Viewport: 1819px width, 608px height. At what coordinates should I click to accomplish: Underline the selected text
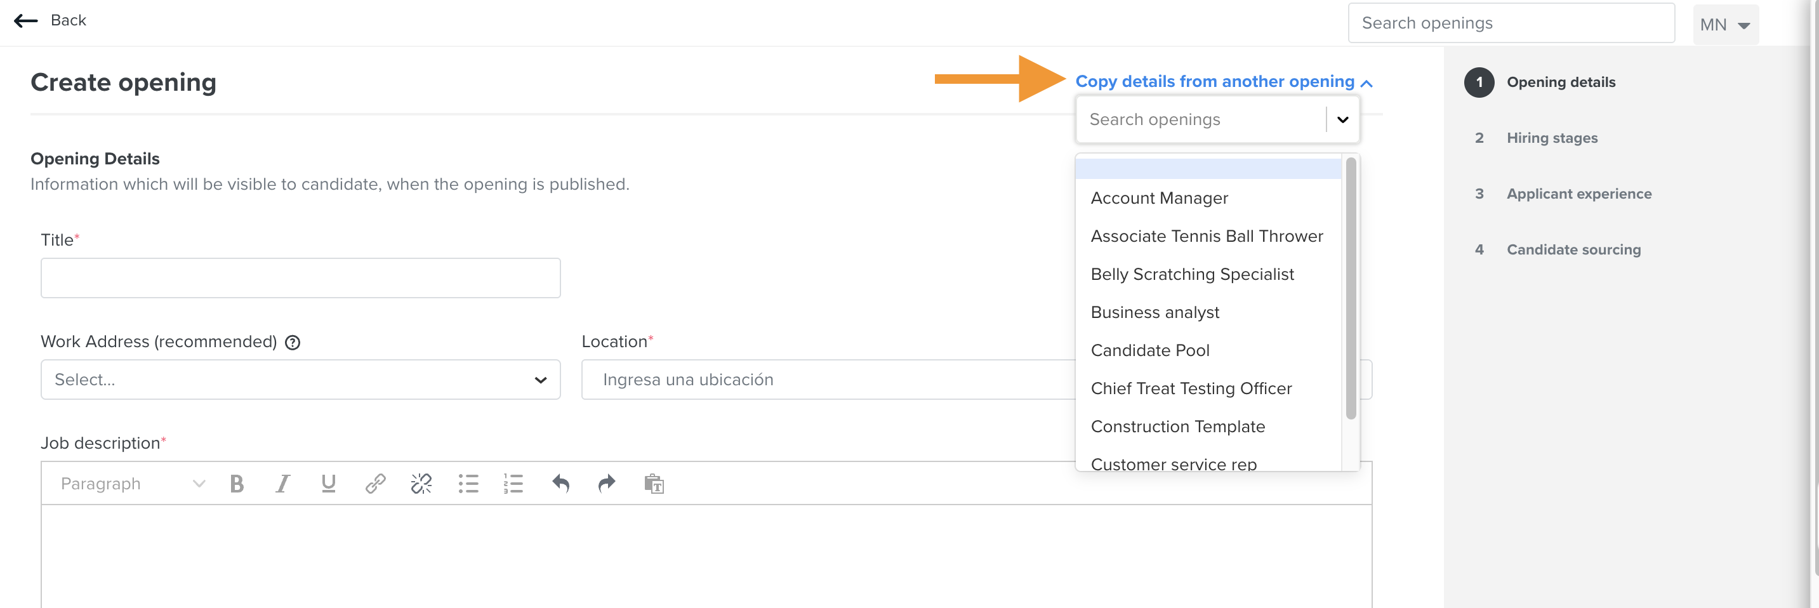tap(328, 484)
